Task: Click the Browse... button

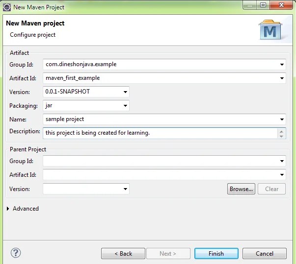Action: (241, 189)
